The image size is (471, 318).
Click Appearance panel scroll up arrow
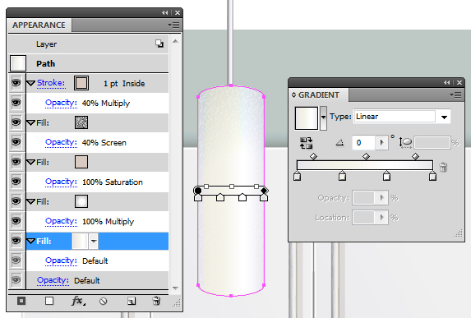coord(175,41)
